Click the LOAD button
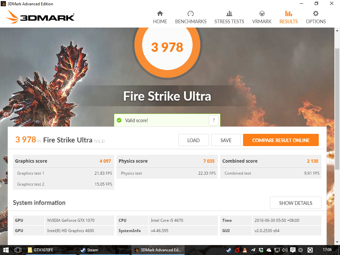The image size is (340, 255). 194,140
